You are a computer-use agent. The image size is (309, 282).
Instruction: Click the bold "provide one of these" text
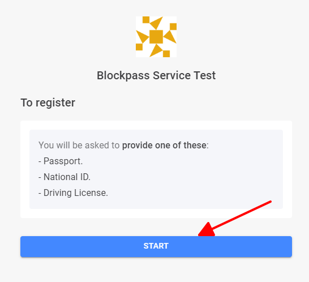(x=164, y=146)
